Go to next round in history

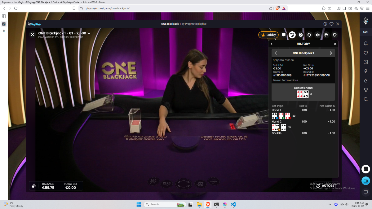coord(331,53)
